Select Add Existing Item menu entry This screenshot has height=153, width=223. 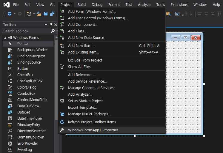coord(112,52)
